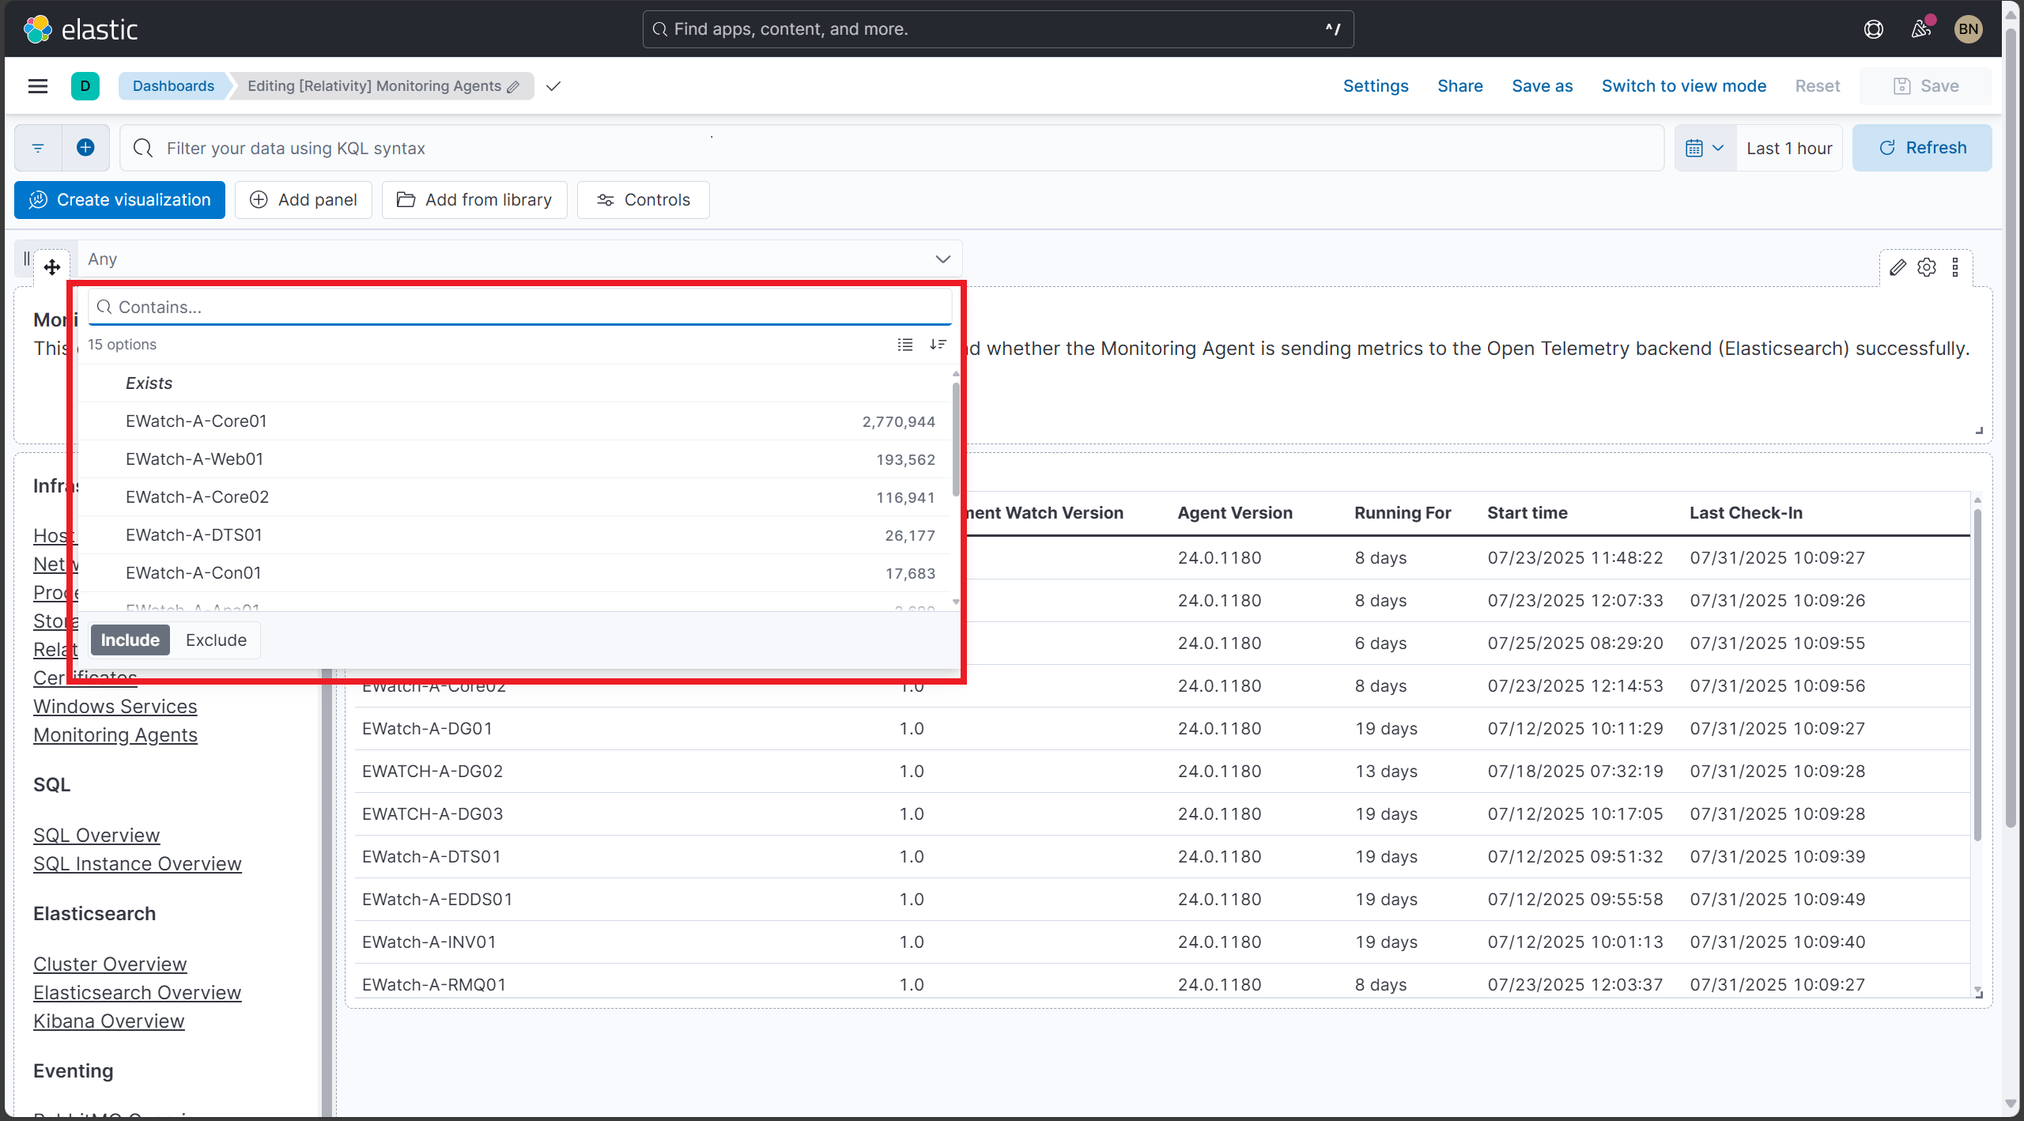This screenshot has width=2024, height=1121.
Task: Toggle sort order of the 15 options
Action: pyautogui.click(x=938, y=345)
